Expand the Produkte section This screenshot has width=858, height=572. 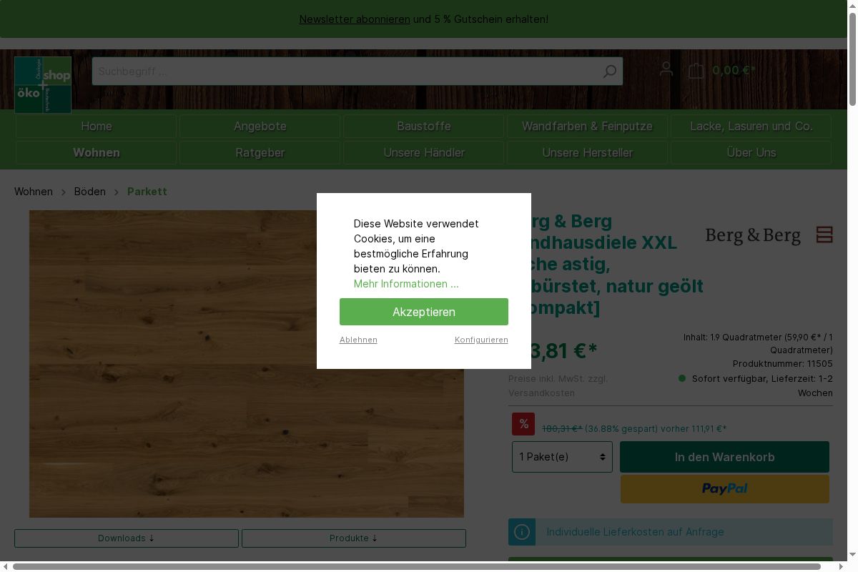353,538
